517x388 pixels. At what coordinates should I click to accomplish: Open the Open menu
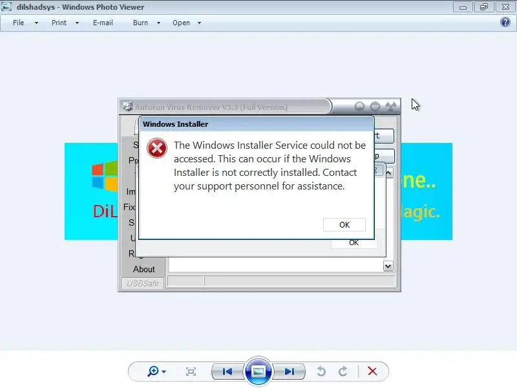click(x=182, y=23)
